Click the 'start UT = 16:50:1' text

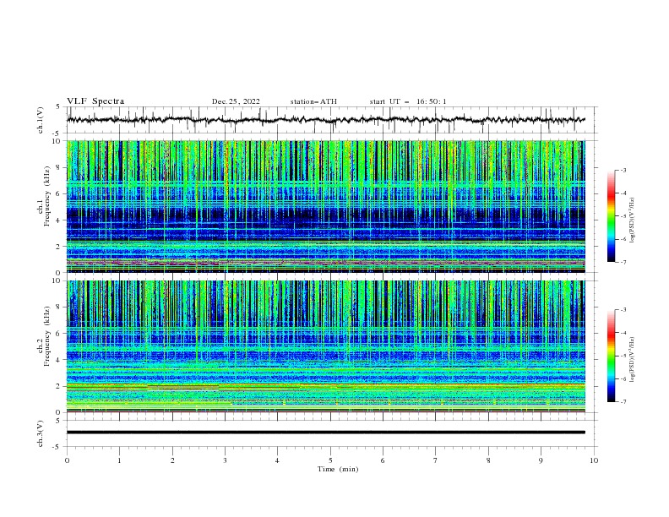408,101
